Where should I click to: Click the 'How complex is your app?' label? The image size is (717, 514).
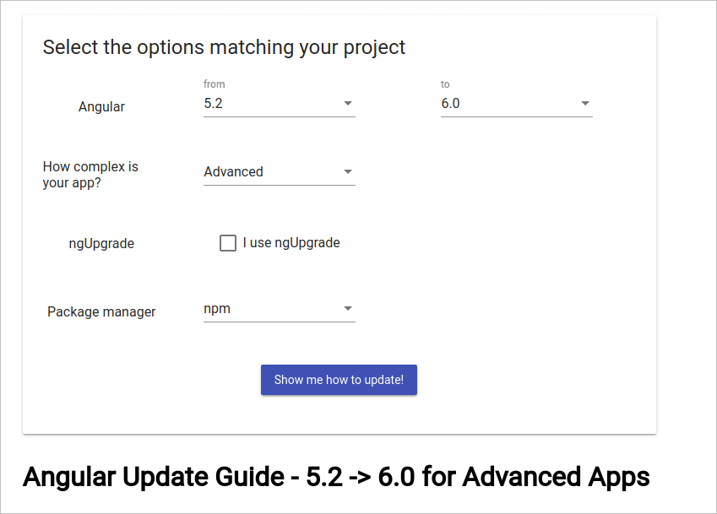click(90, 175)
